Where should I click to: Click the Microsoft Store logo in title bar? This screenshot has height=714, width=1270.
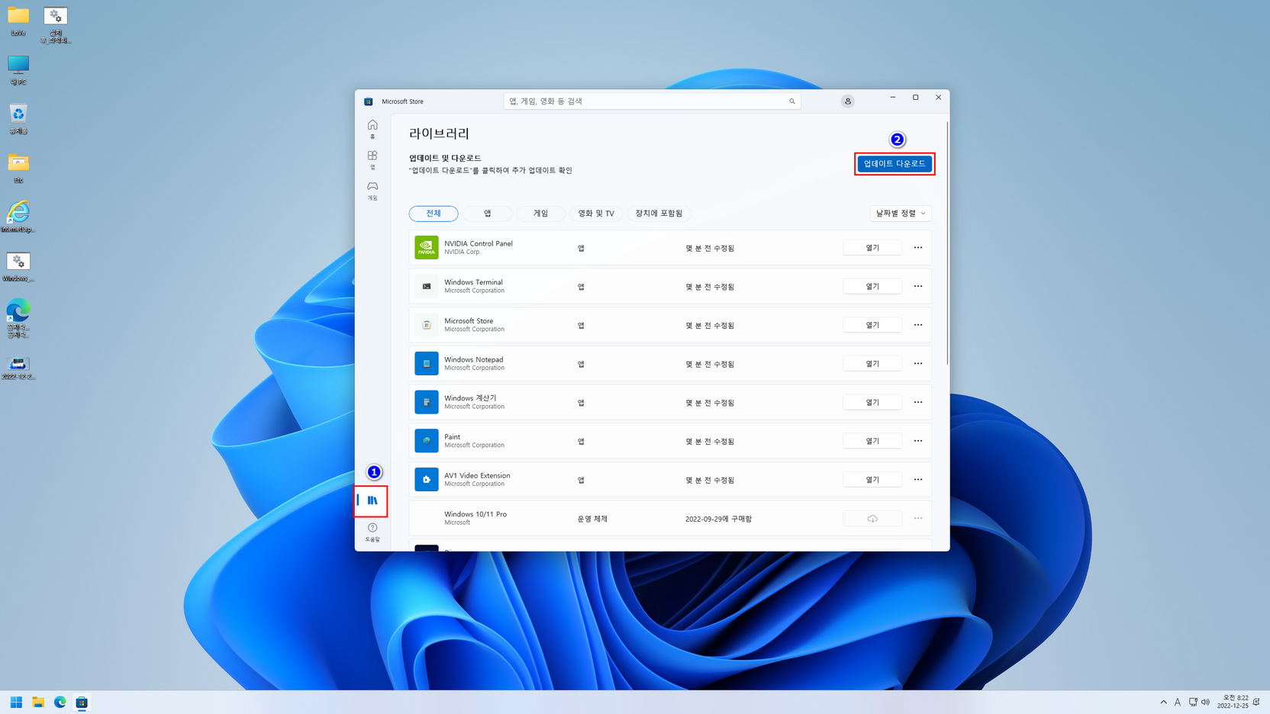[369, 101]
